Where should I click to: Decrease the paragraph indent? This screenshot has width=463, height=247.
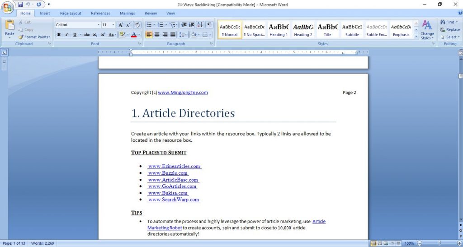(184, 25)
